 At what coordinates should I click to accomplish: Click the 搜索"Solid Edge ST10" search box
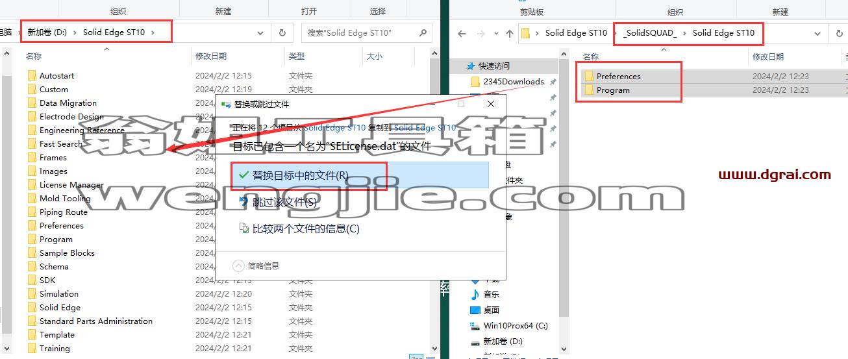(x=360, y=32)
